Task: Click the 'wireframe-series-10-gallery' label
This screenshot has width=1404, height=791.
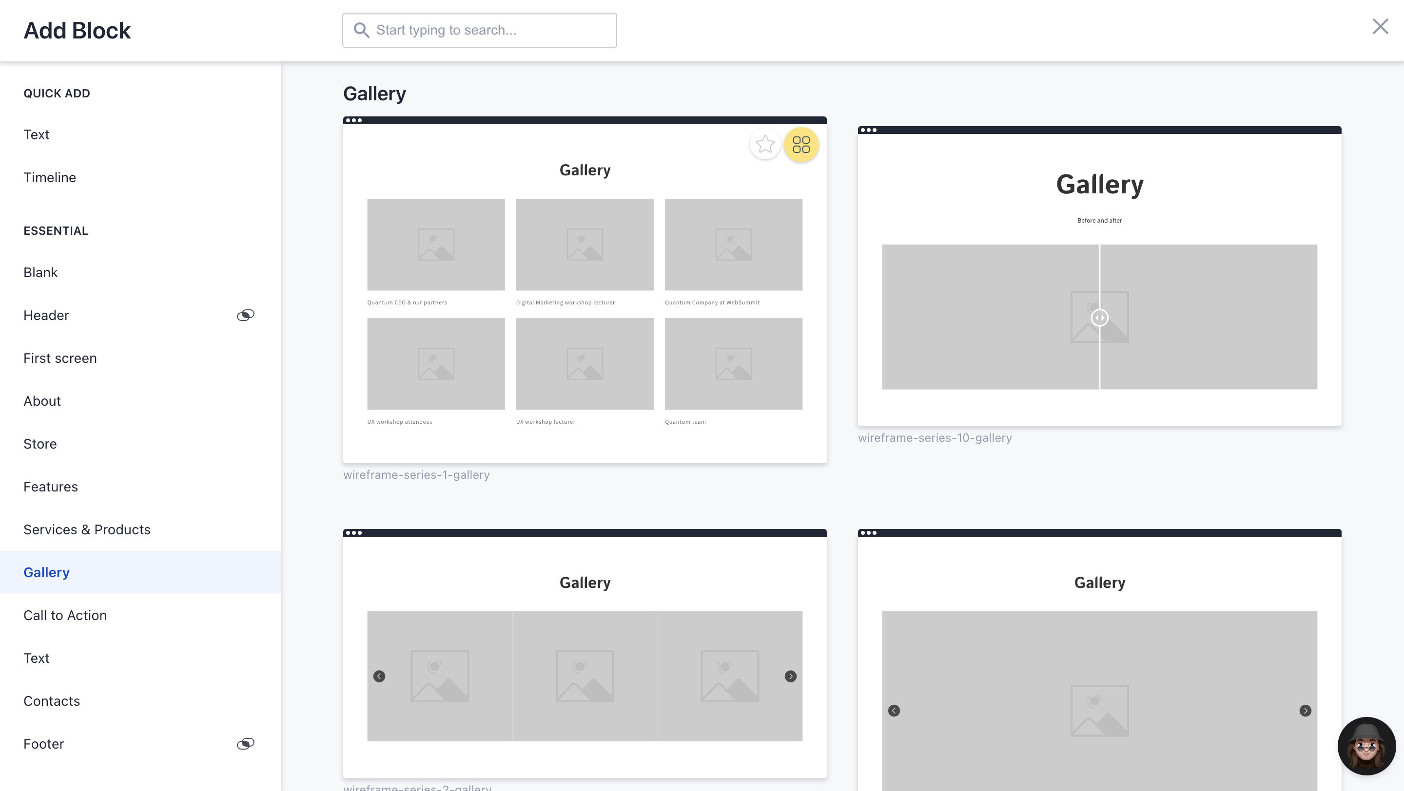Action: coord(935,438)
